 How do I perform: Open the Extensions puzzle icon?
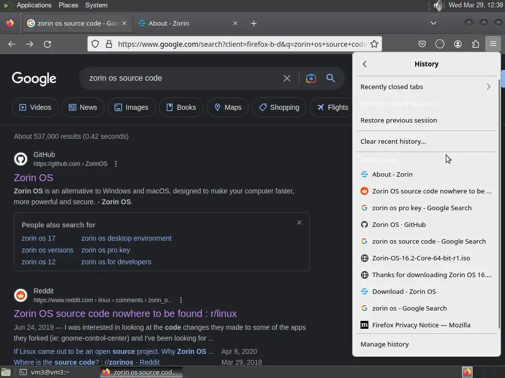(475, 44)
